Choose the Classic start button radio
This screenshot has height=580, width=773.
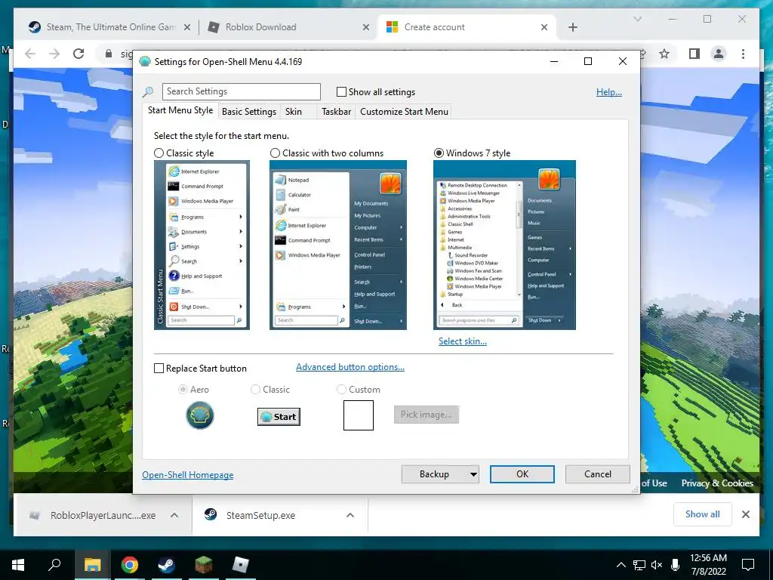point(255,389)
